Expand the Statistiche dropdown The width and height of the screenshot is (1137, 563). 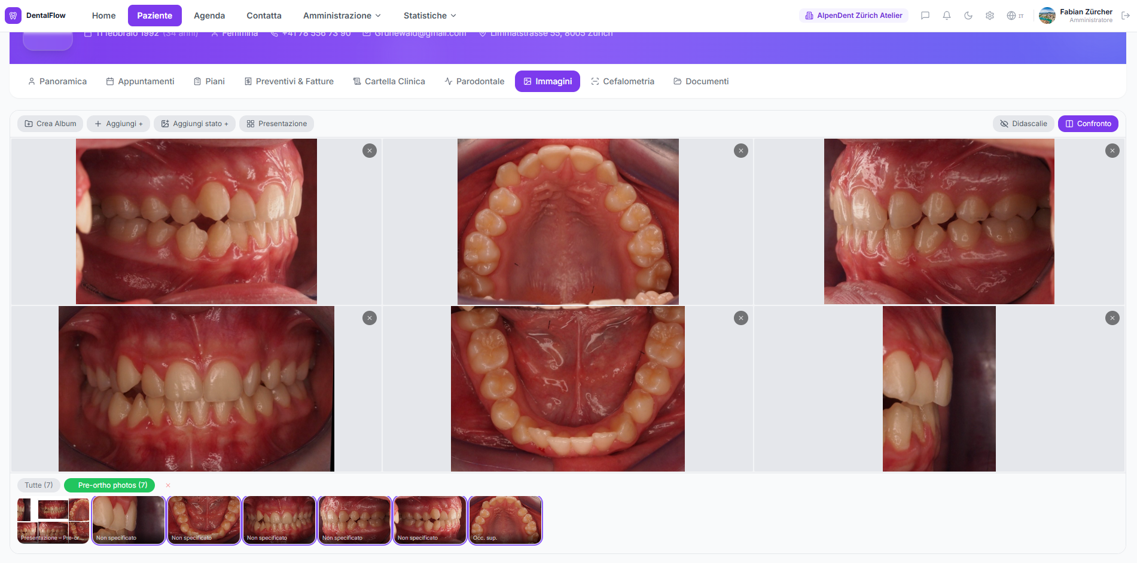[429, 16]
